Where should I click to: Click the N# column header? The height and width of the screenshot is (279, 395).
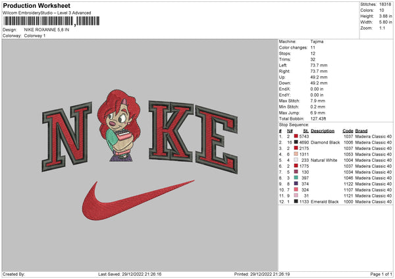pos(290,131)
